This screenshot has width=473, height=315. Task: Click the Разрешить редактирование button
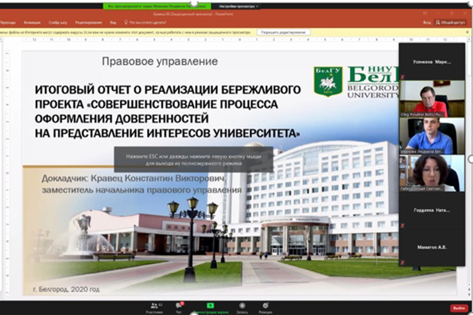click(284, 32)
